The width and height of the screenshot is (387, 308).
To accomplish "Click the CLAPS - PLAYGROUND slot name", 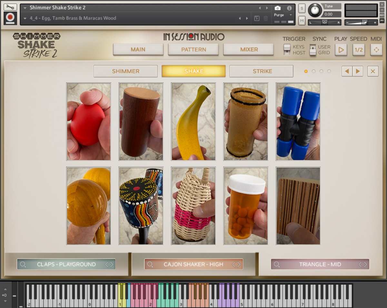I will (66, 264).
